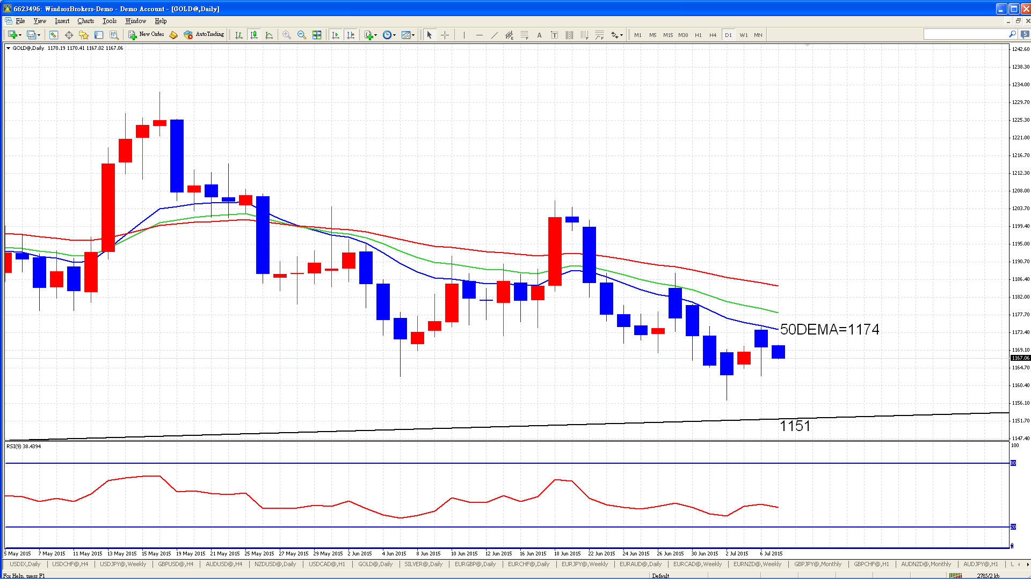Open the Window menu
Viewport: 1031px width, 579px height.
[135, 21]
